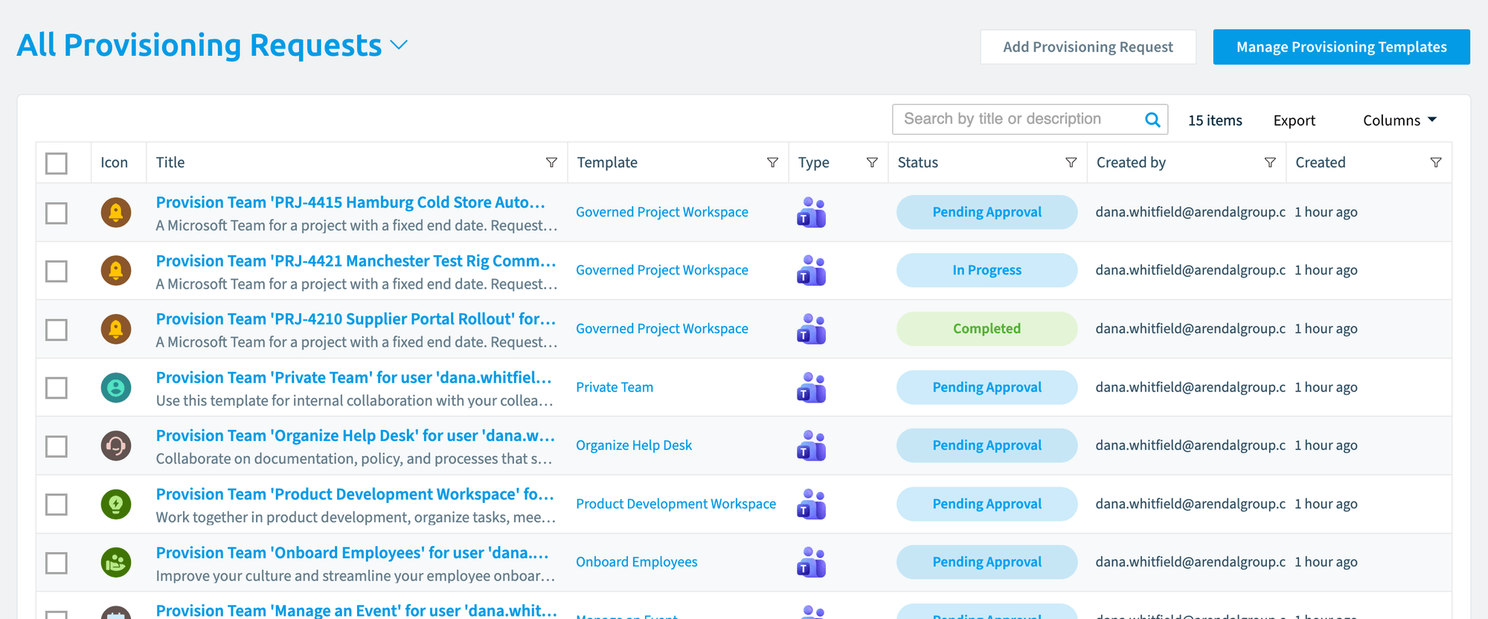Check the PRJ-4210 Supplier Portal Rollout row
The width and height of the screenshot is (1488, 619).
[x=57, y=330]
